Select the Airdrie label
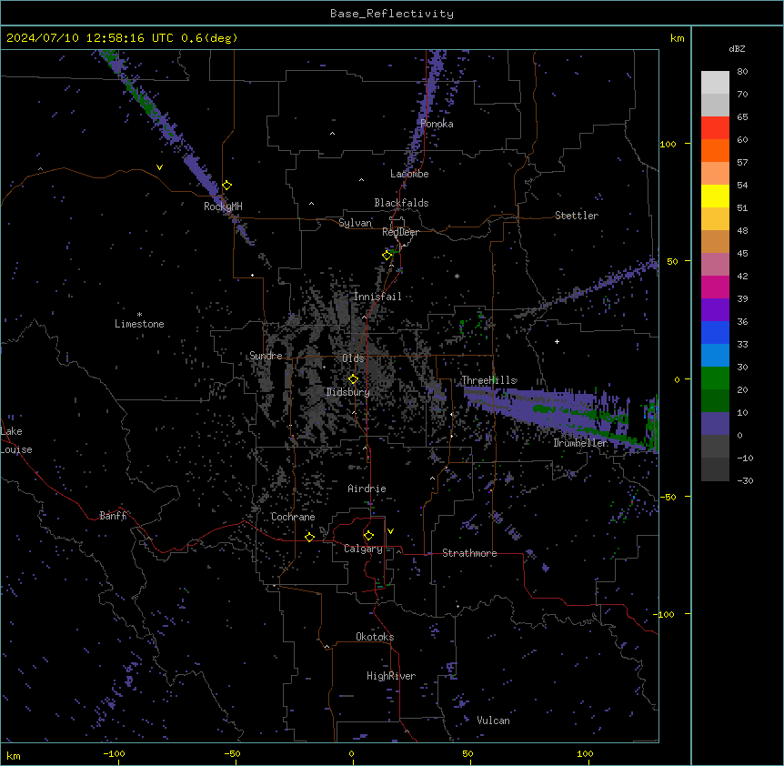This screenshot has height=766, width=784. click(x=367, y=489)
